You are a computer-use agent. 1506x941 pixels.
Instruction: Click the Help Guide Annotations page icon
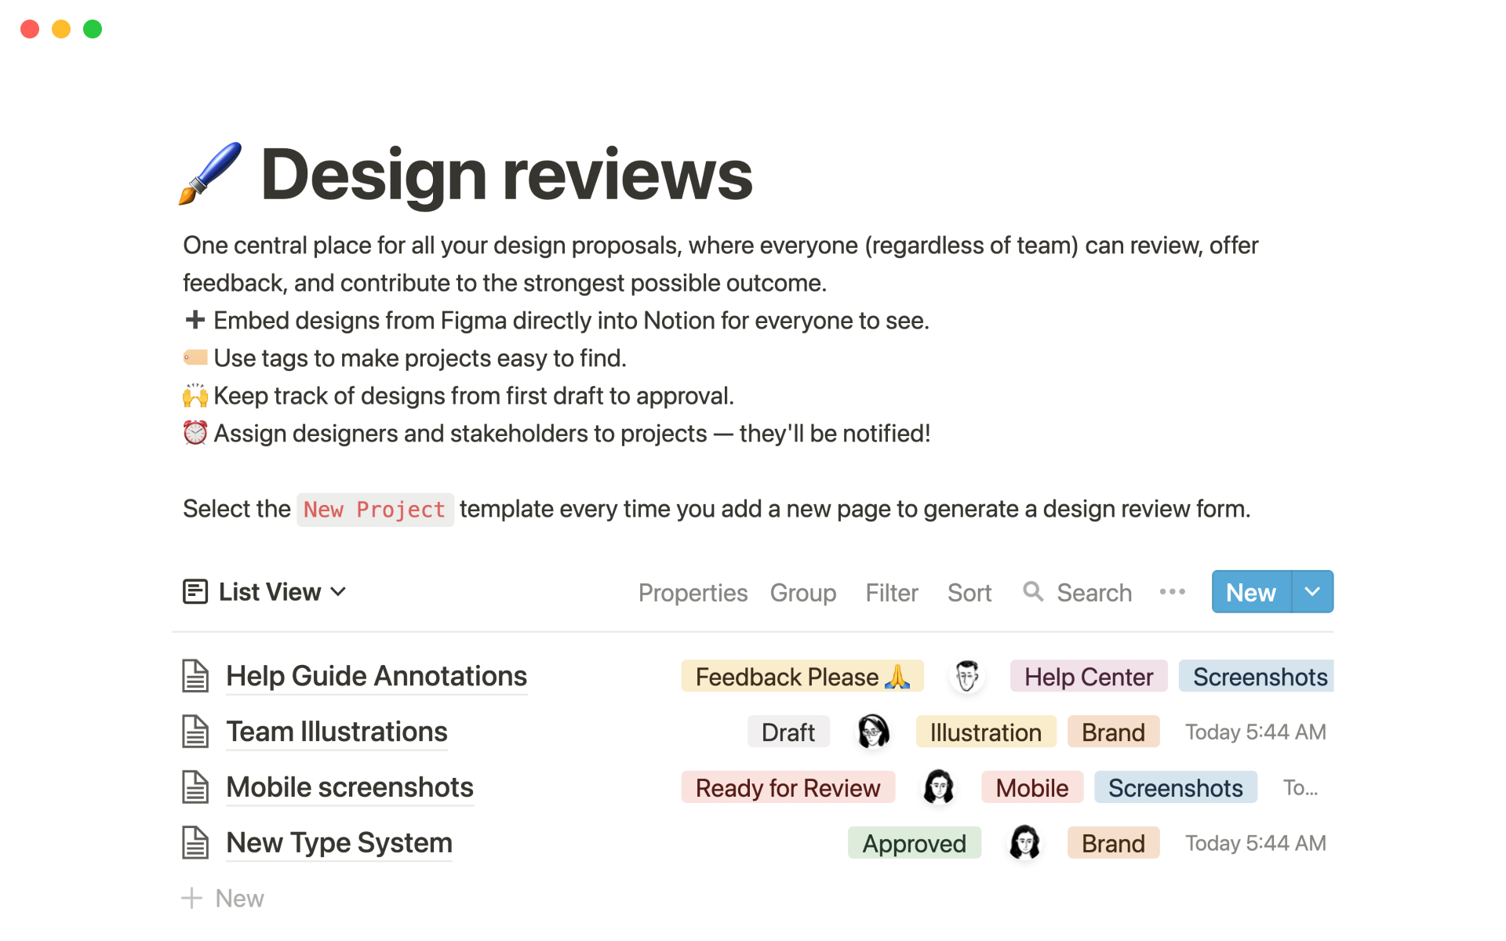(195, 676)
